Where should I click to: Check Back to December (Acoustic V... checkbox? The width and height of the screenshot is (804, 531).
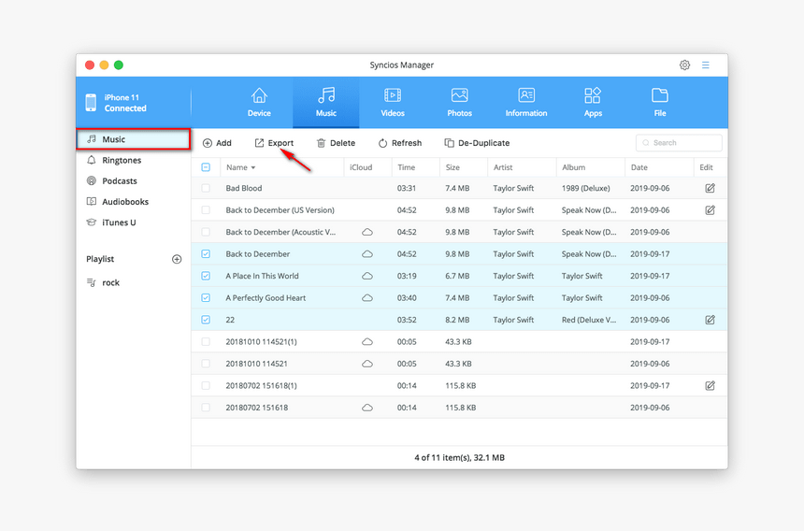pos(206,232)
